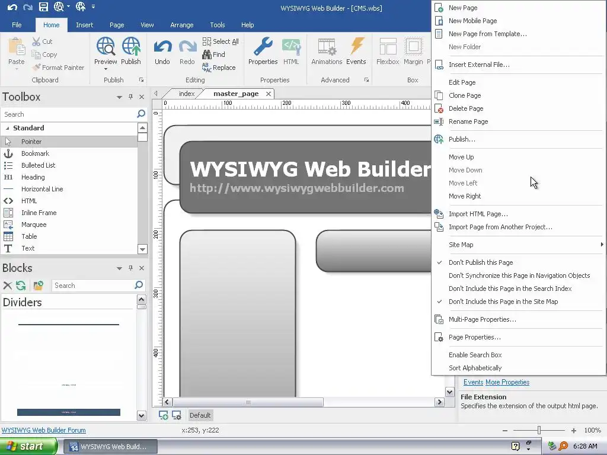607x455 pixels.
Task: Click the Flexbox icon
Action: (x=388, y=46)
